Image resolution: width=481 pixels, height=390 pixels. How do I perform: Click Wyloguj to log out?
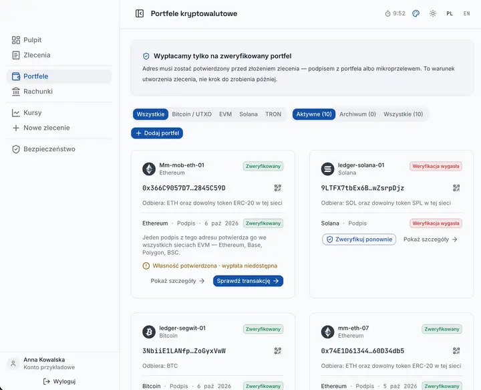click(x=59, y=381)
